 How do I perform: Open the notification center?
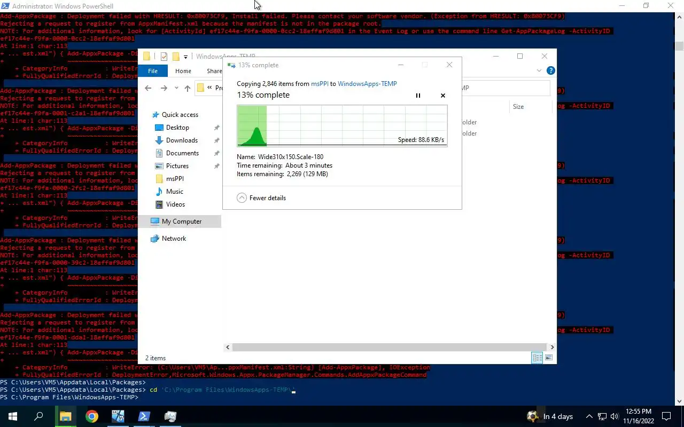point(666,416)
